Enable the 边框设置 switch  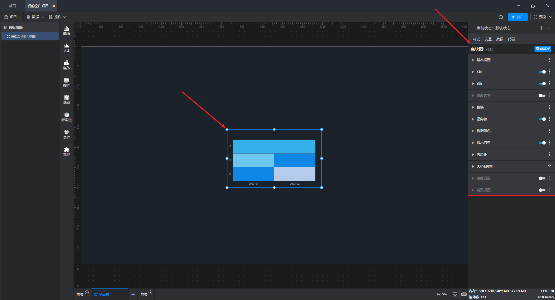pos(542,178)
